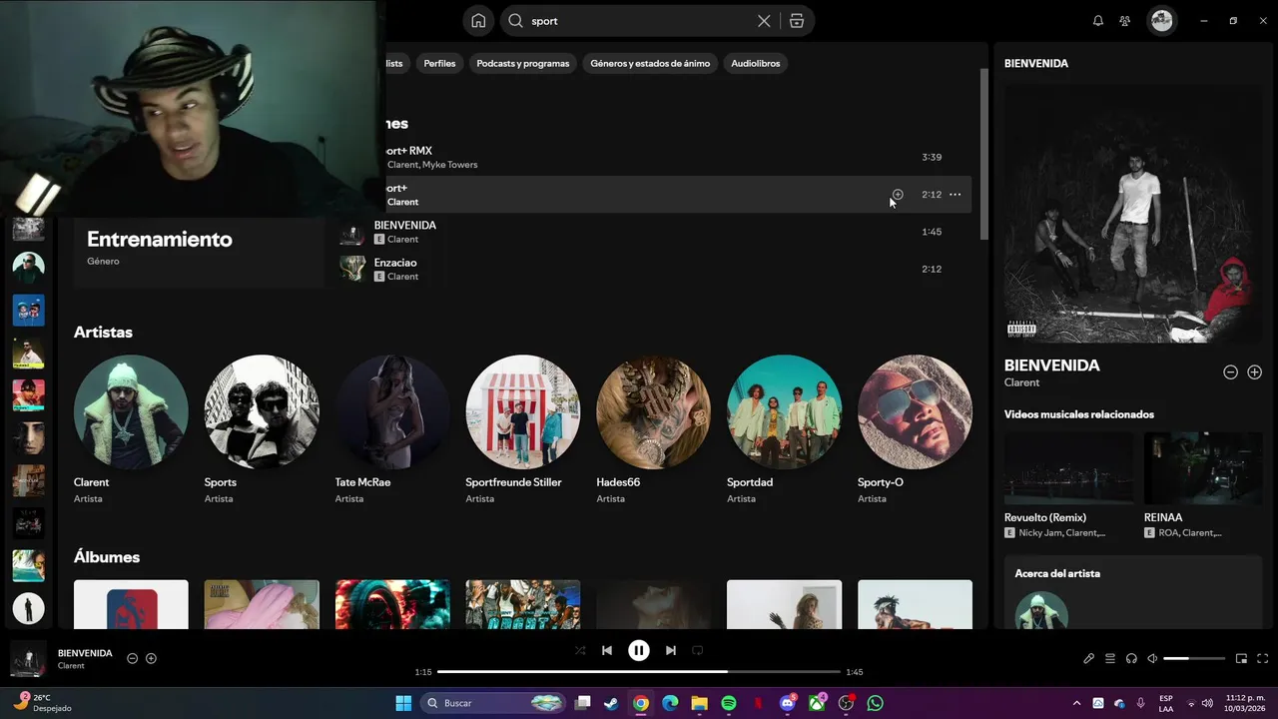Image resolution: width=1278 pixels, height=719 pixels.
Task: Enter full screen mode icon
Action: (x=1263, y=659)
